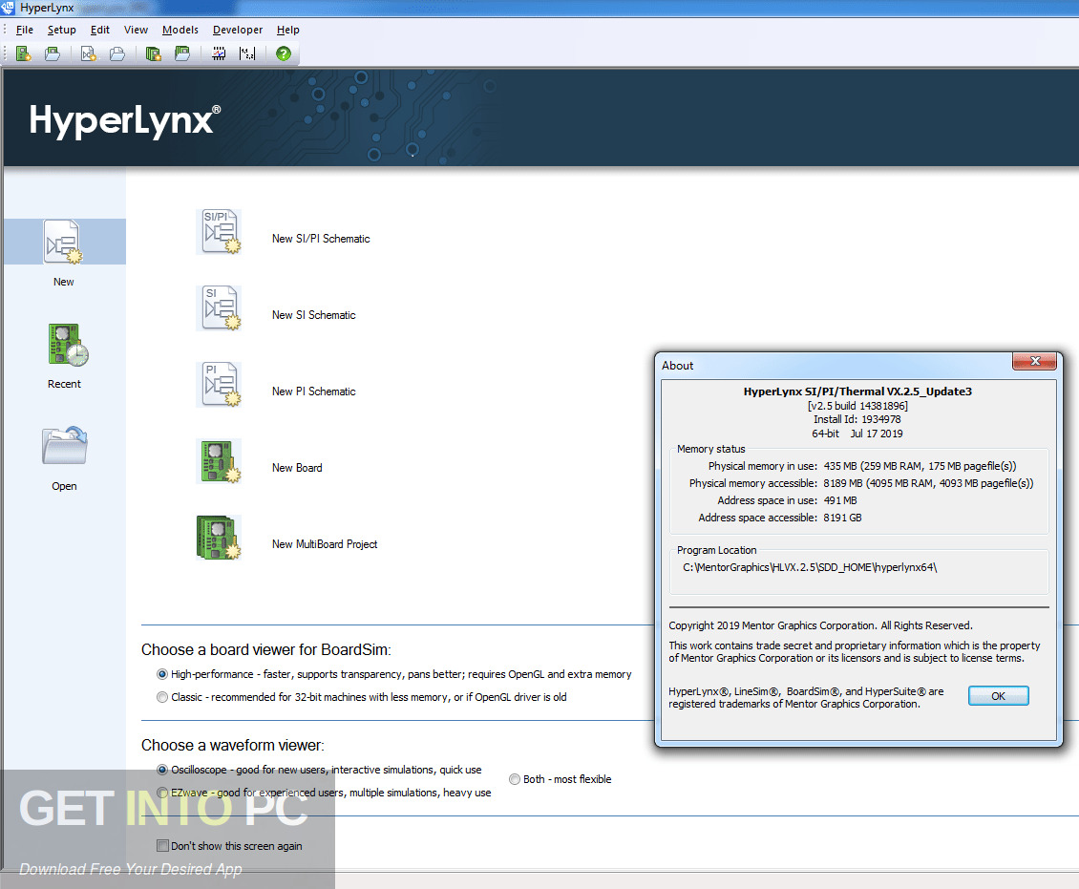Viewport: 1079px width, 889px height.
Task: Open the Setup menu
Action: (61, 30)
